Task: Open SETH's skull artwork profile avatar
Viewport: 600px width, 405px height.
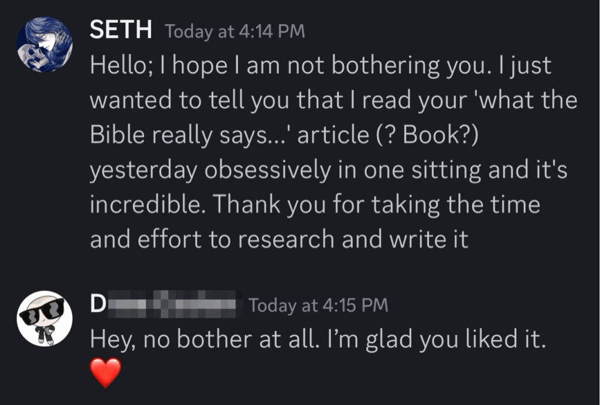Action: [x=45, y=44]
